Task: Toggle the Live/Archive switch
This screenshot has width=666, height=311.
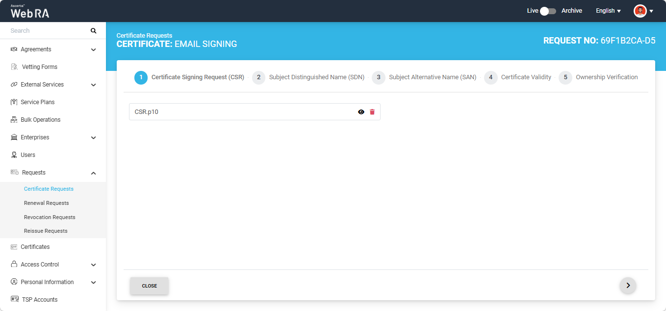Action: tap(548, 11)
